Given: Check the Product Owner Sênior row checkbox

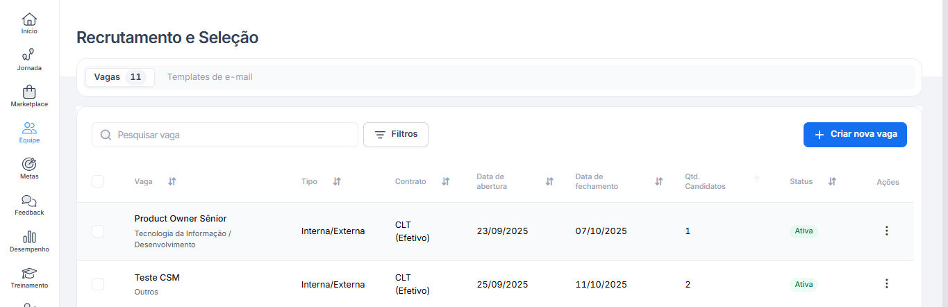Looking at the screenshot, I should [98, 231].
